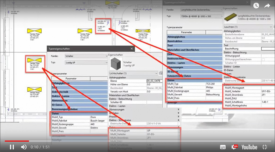Click the Schalter 3D preview thumbnail

116,64
